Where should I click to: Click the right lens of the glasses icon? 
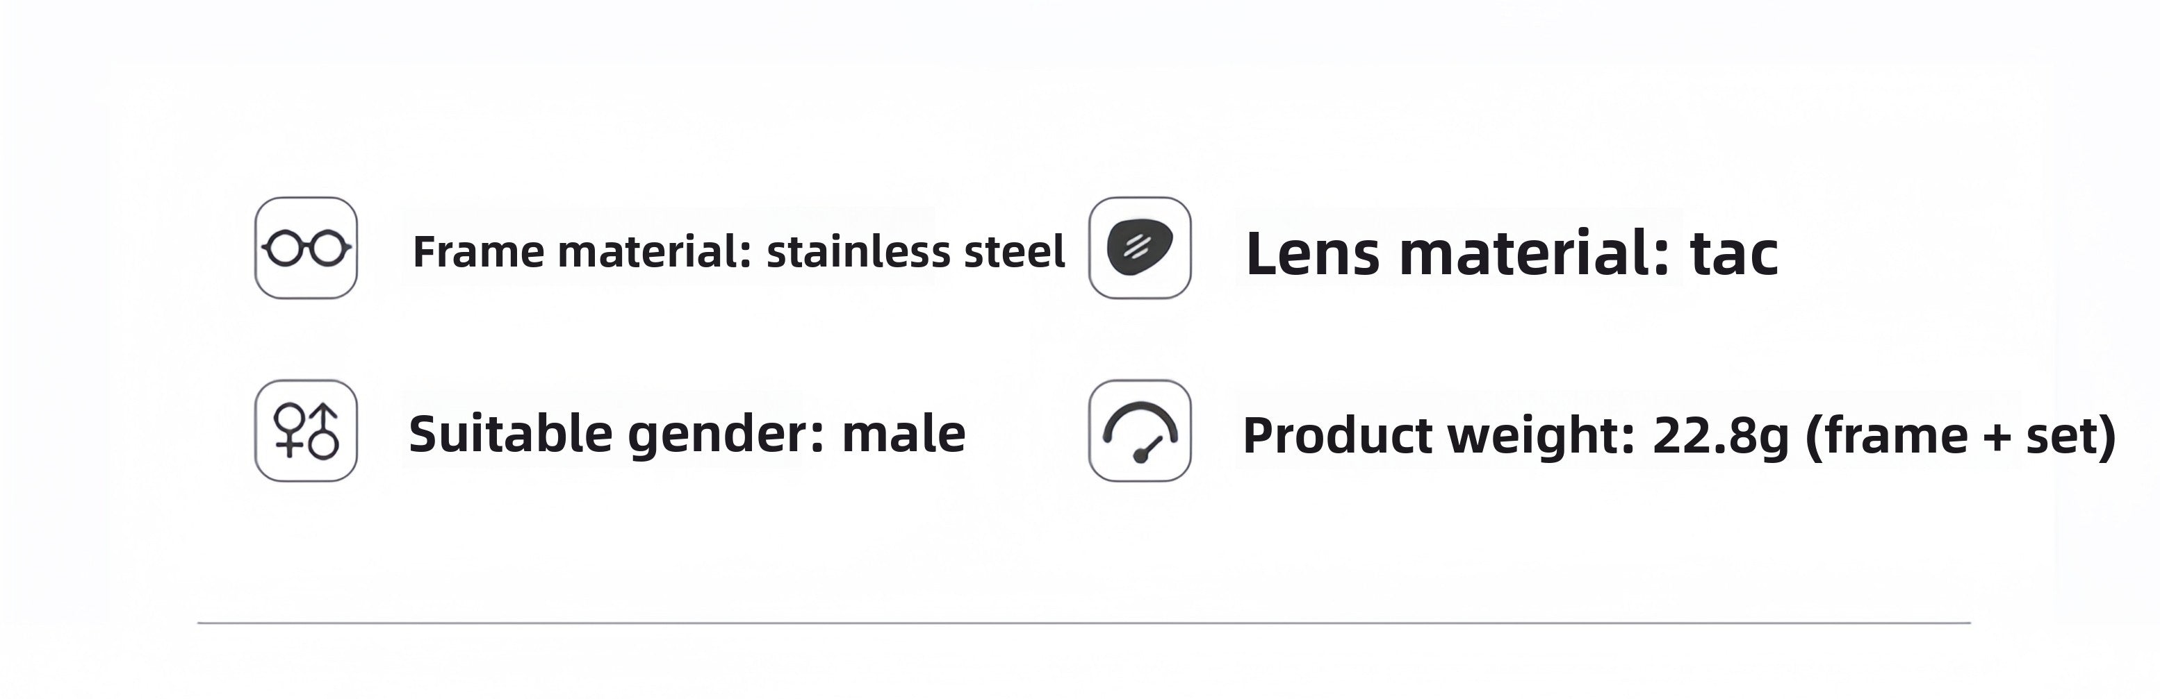[x=327, y=248]
